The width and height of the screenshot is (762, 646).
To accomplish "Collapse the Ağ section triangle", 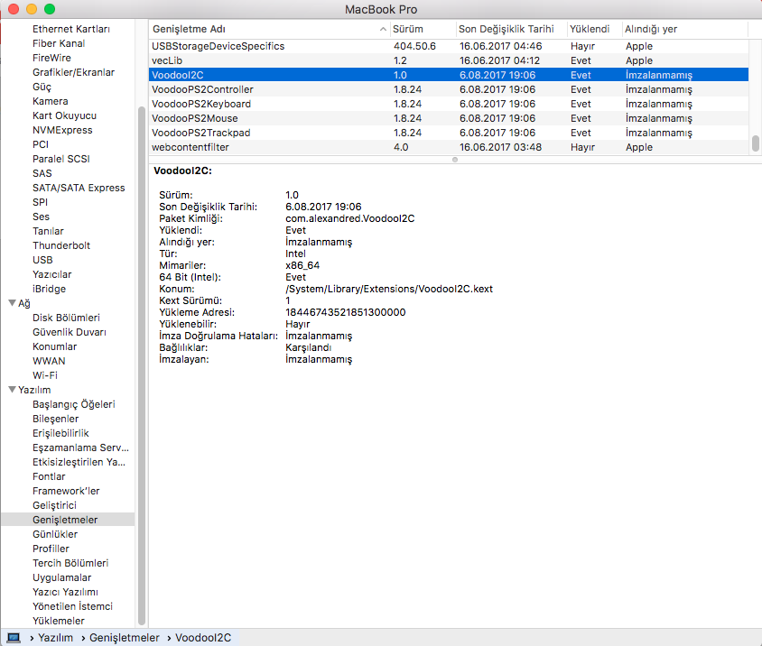I will (12, 303).
